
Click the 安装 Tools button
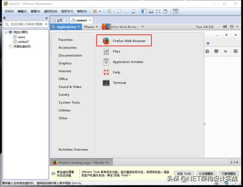[184, 173]
